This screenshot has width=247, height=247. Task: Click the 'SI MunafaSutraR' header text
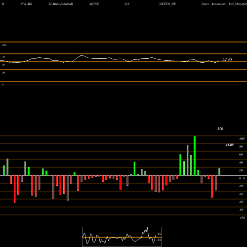pyautogui.click(x=61, y=4)
